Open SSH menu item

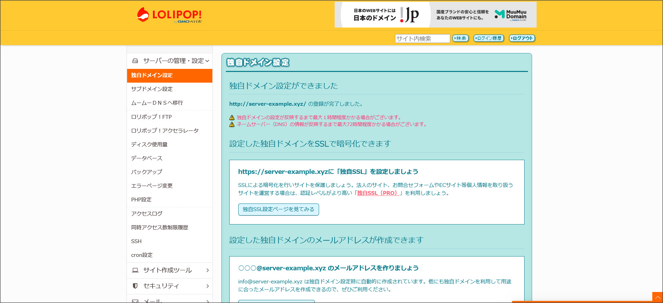click(x=170, y=241)
